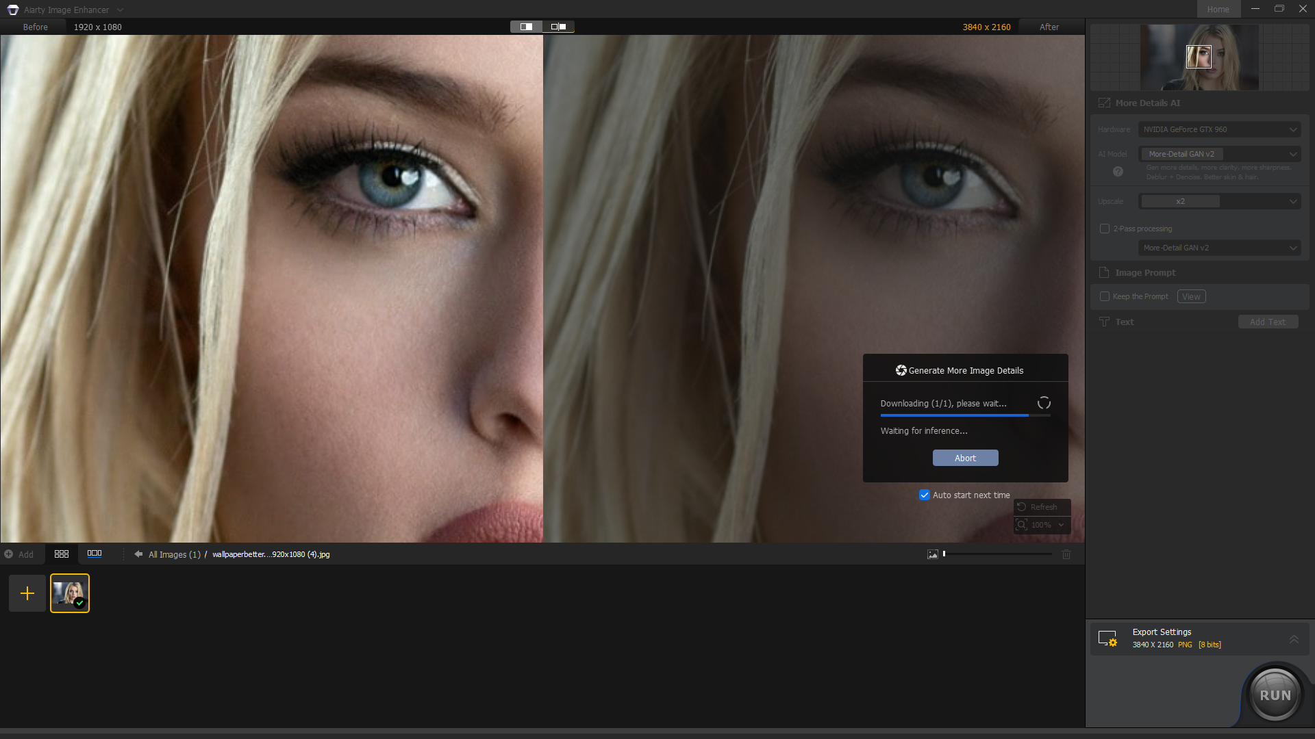Screen dimensions: 1315x739
Task: Click the grid layout view icon
Action: click(x=62, y=553)
